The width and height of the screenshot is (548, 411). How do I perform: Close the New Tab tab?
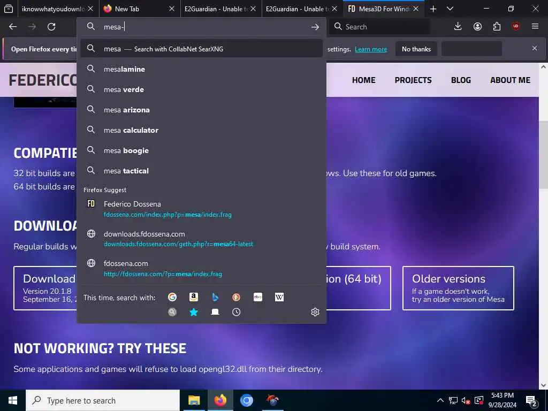point(172,9)
